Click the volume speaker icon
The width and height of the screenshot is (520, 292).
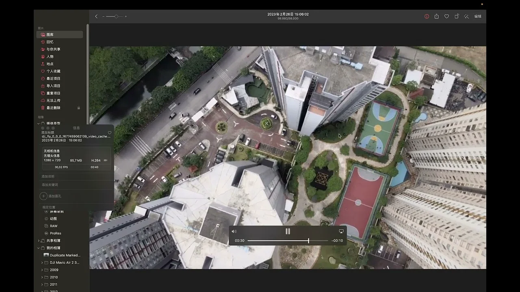point(234,232)
